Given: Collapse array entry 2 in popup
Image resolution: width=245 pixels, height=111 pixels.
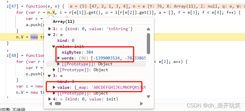Looking at the screenshot, I should pos(49,35).
